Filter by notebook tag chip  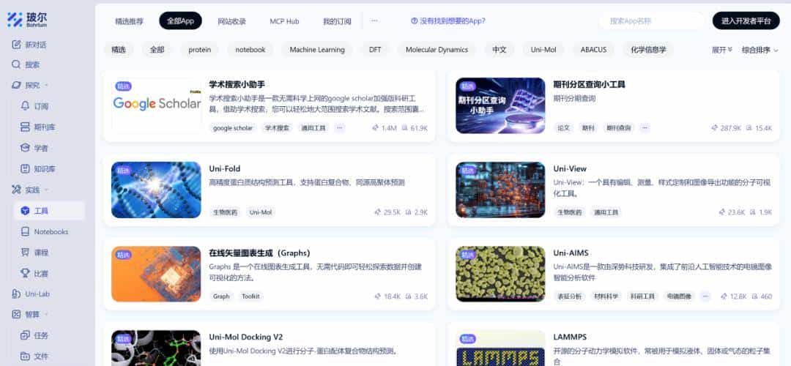click(250, 50)
